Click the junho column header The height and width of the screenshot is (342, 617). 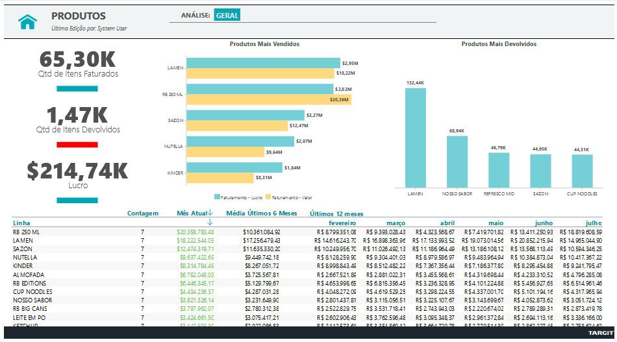click(x=544, y=223)
